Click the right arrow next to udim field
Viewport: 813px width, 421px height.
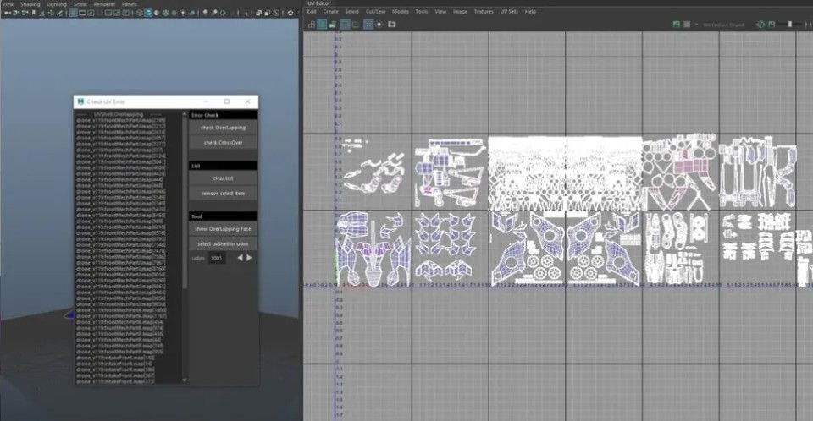[x=249, y=258]
